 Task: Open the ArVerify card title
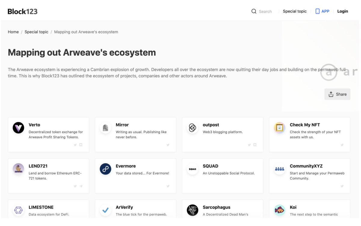[124, 207]
